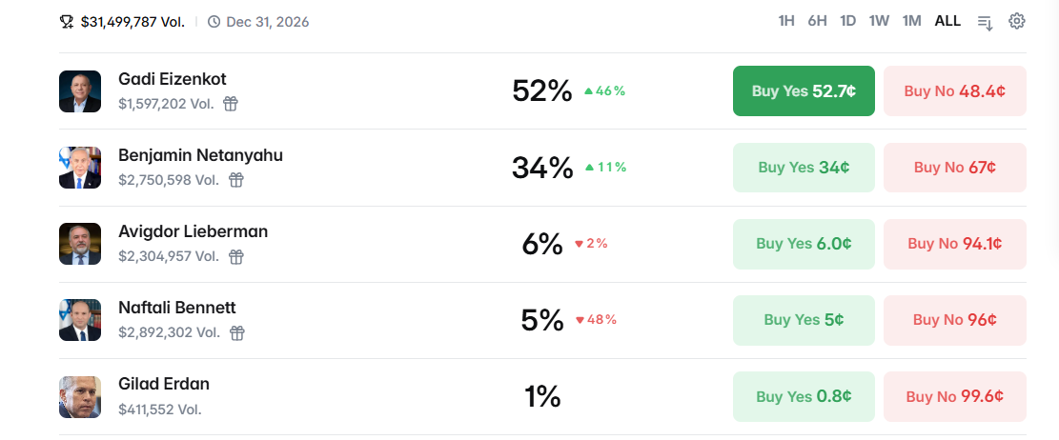Click the sort order icon
1059x440 pixels.
[985, 22]
